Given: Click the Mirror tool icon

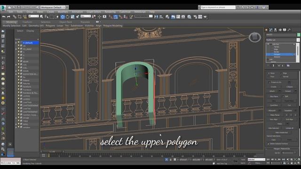Looking at the screenshot, I should tap(156, 17).
